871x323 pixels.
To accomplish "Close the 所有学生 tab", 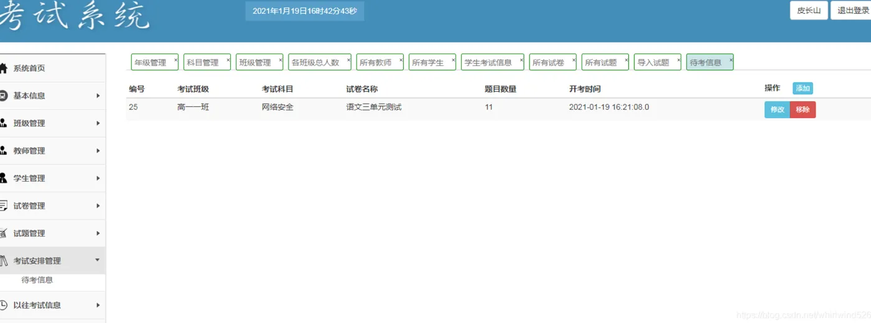I will [x=454, y=60].
